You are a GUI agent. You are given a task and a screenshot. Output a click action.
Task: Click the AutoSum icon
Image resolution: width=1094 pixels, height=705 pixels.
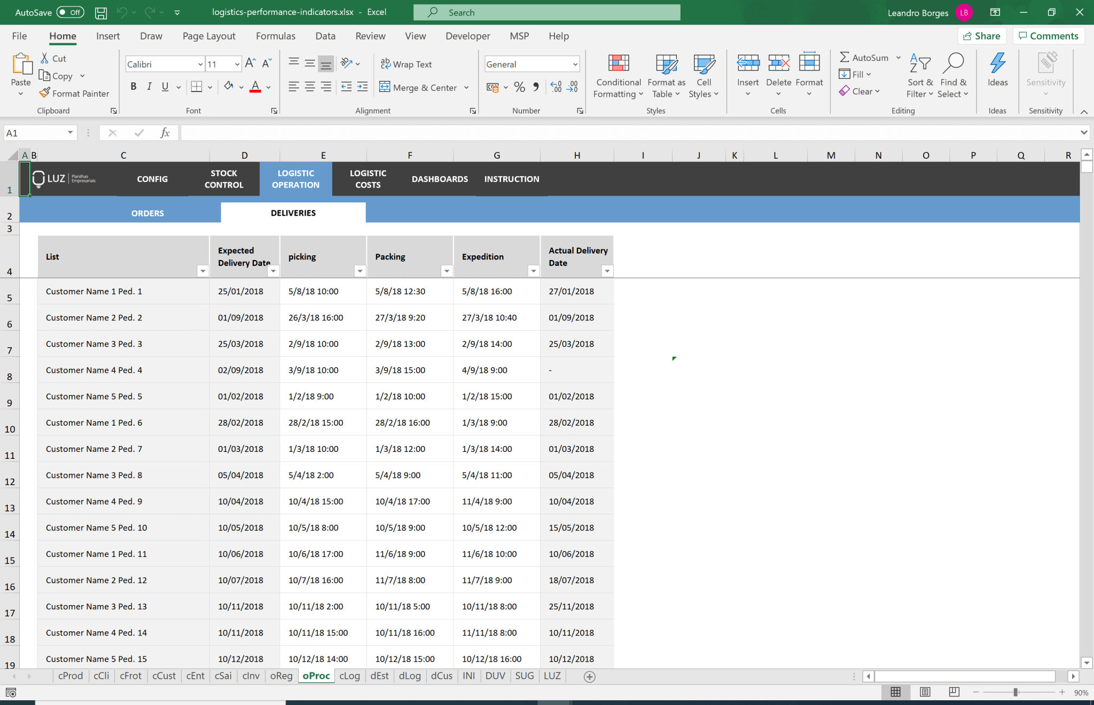(x=845, y=57)
